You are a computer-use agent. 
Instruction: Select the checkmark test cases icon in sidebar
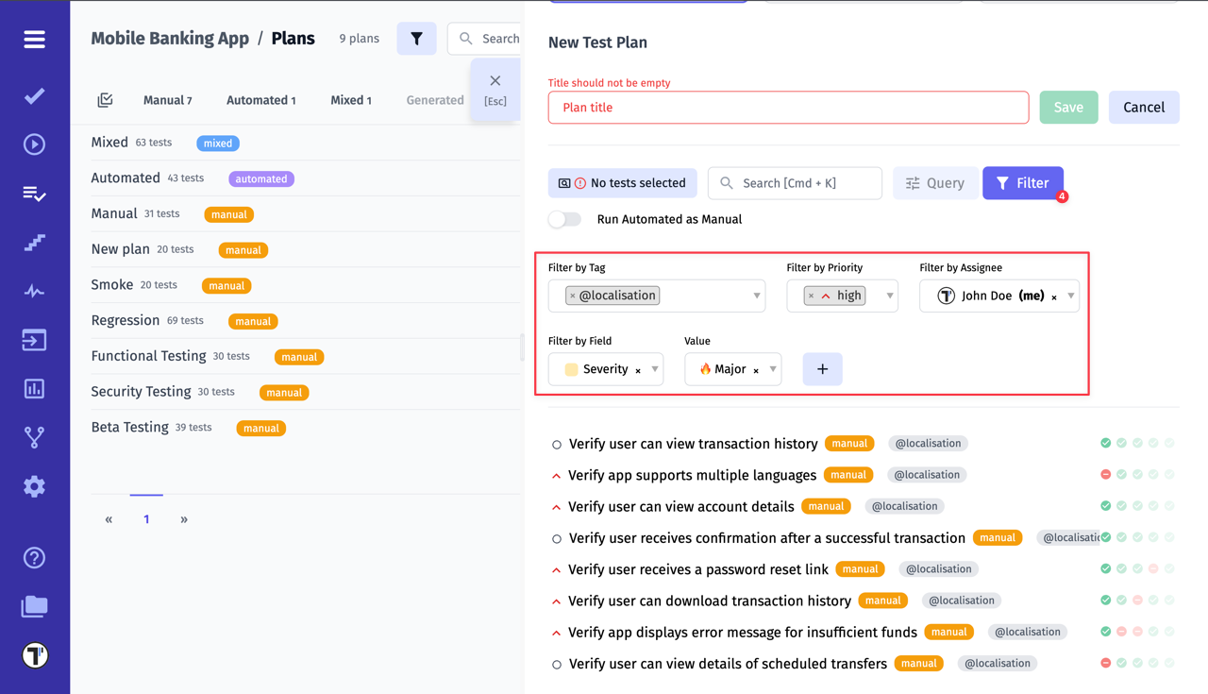click(x=34, y=95)
